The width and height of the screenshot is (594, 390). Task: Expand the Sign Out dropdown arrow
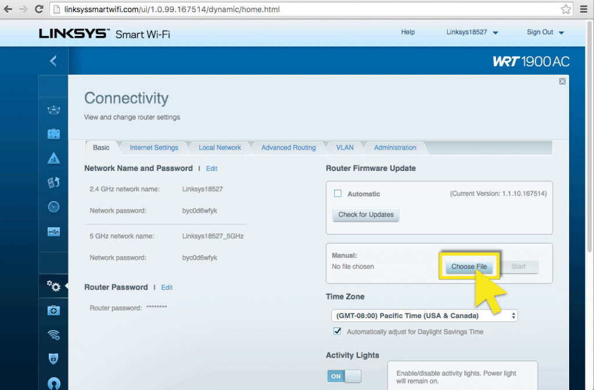562,32
